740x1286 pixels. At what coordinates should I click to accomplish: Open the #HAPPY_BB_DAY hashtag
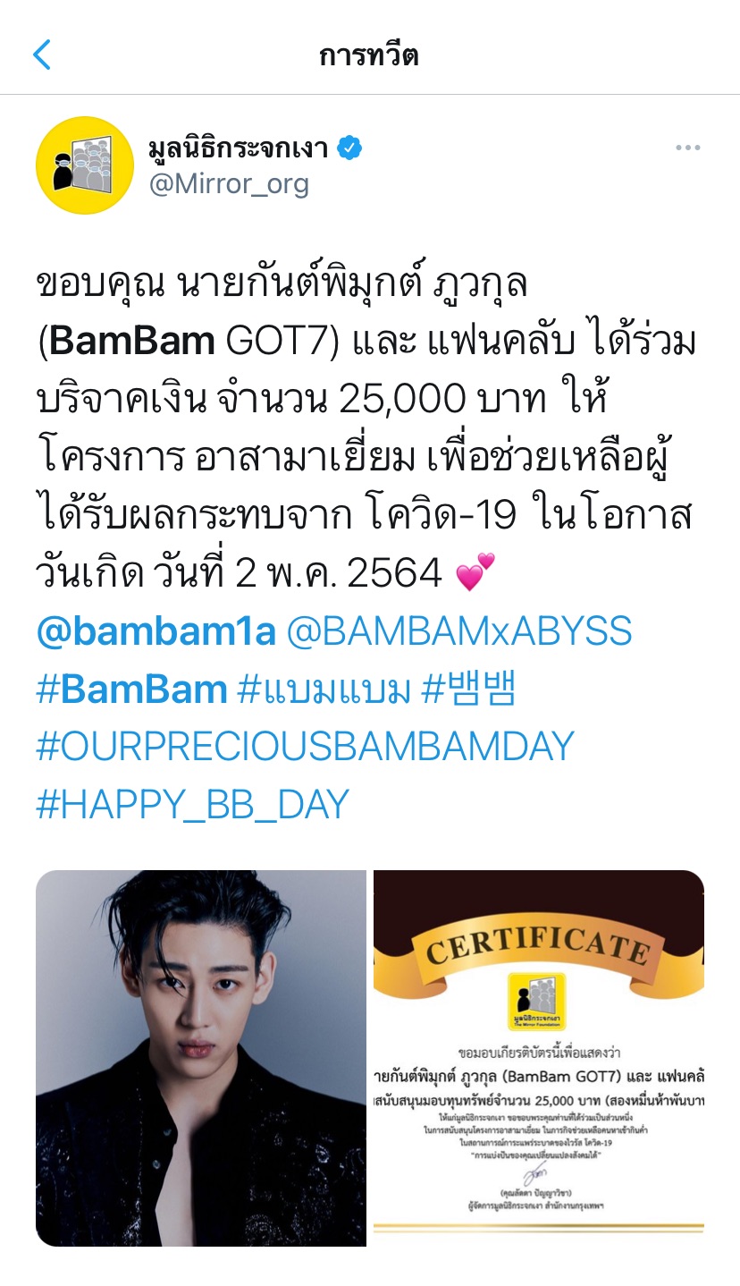(x=192, y=803)
